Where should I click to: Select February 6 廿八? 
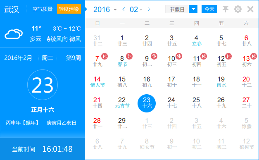tap(246, 41)
